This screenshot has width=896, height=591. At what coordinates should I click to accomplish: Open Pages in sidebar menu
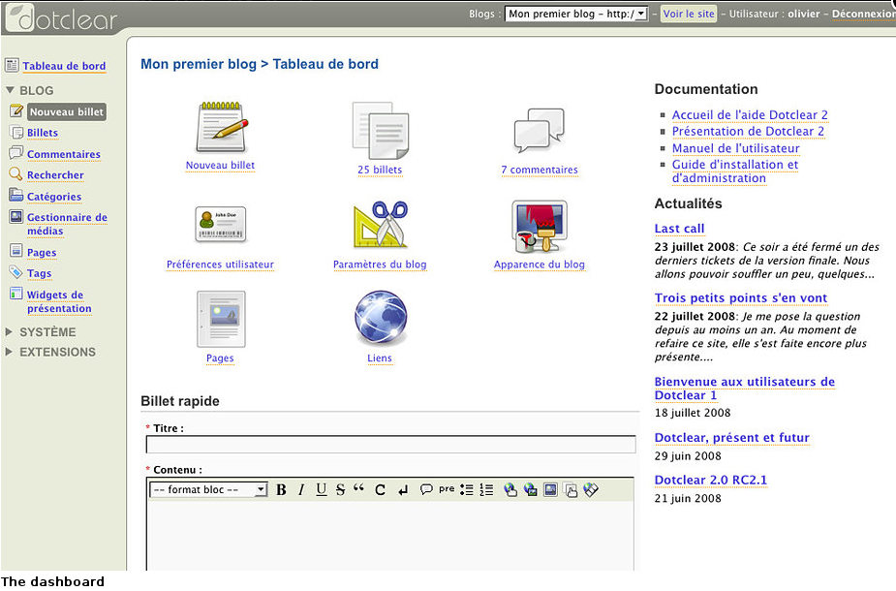tap(42, 253)
